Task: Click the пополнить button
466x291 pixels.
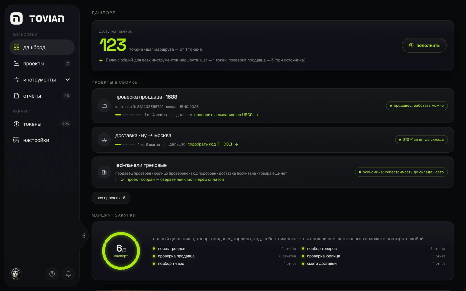Action: point(424,45)
